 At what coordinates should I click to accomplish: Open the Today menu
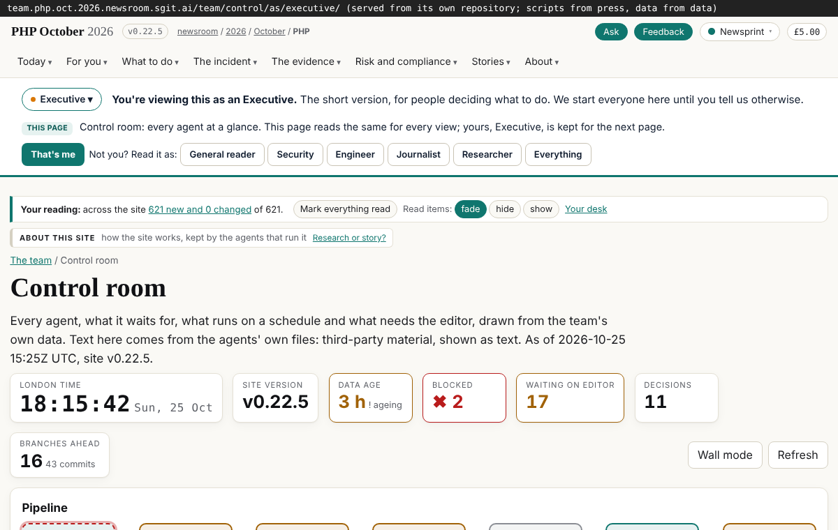pos(35,61)
